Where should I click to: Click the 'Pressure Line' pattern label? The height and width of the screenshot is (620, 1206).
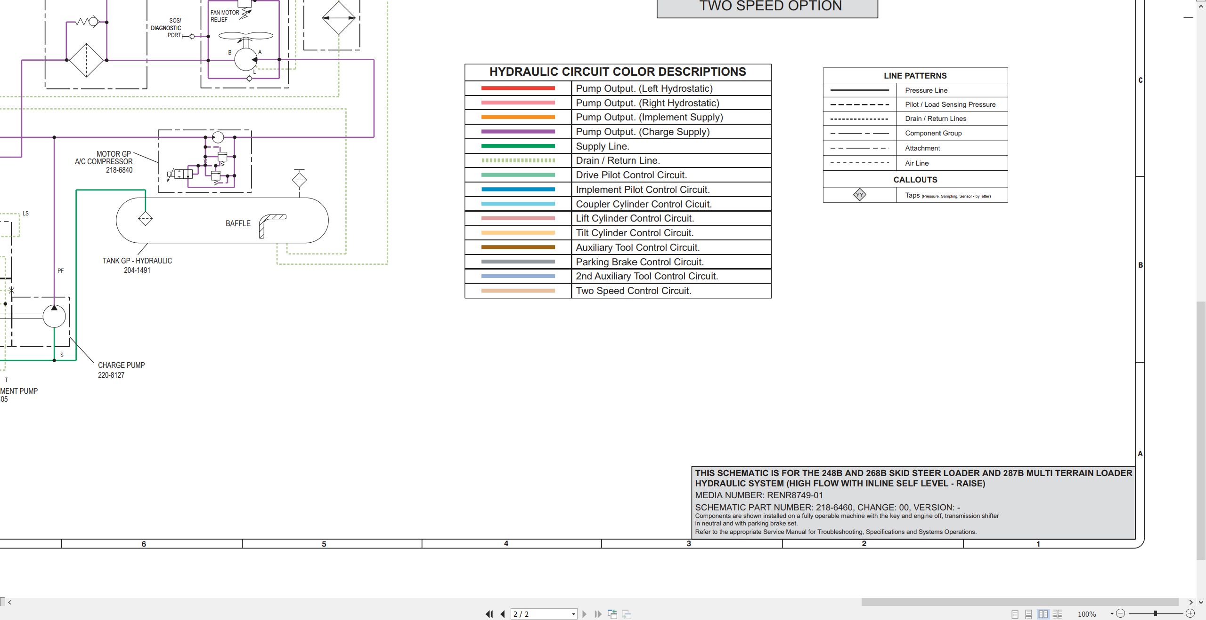[926, 90]
